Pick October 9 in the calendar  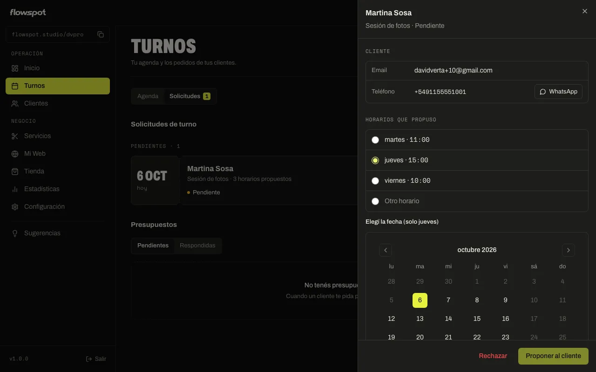[x=506, y=300]
